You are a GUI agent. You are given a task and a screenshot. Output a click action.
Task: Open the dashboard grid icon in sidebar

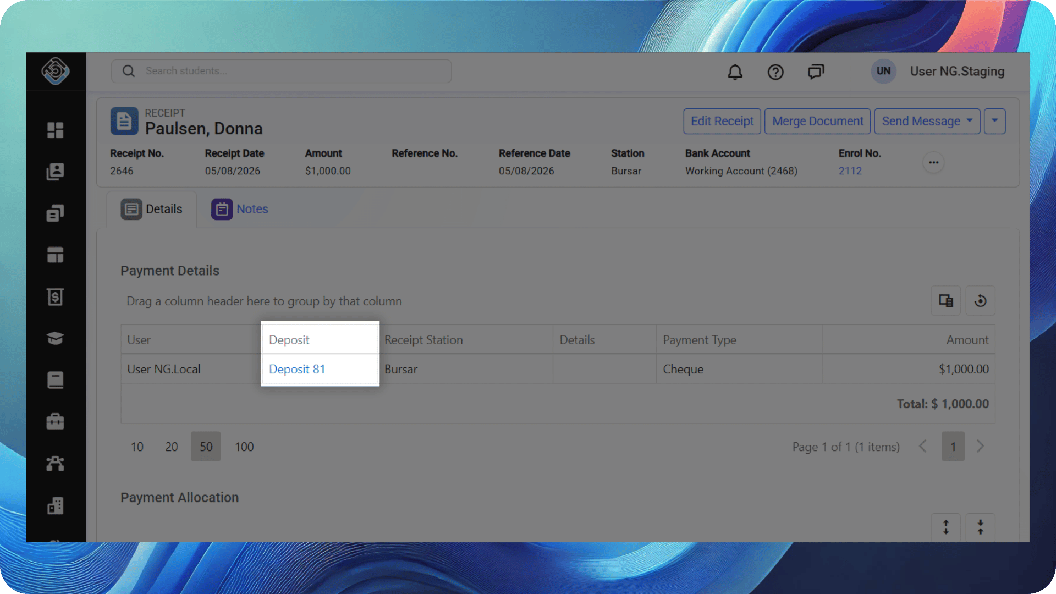[56, 130]
